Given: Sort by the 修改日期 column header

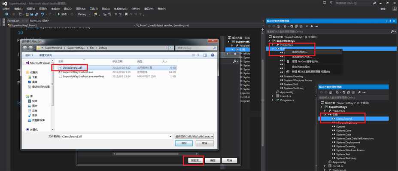Looking at the screenshot, I should [x=117, y=62].
